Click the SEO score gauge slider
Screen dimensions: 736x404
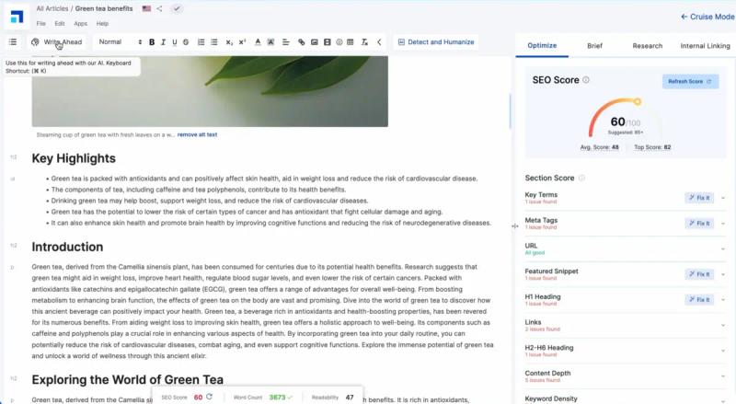click(x=638, y=101)
